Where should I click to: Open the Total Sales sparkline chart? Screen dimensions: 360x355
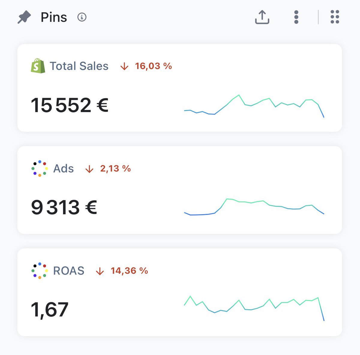click(254, 106)
